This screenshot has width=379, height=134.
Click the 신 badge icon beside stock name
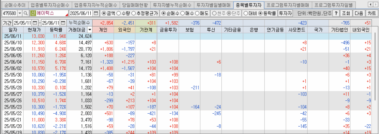pos(33,13)
